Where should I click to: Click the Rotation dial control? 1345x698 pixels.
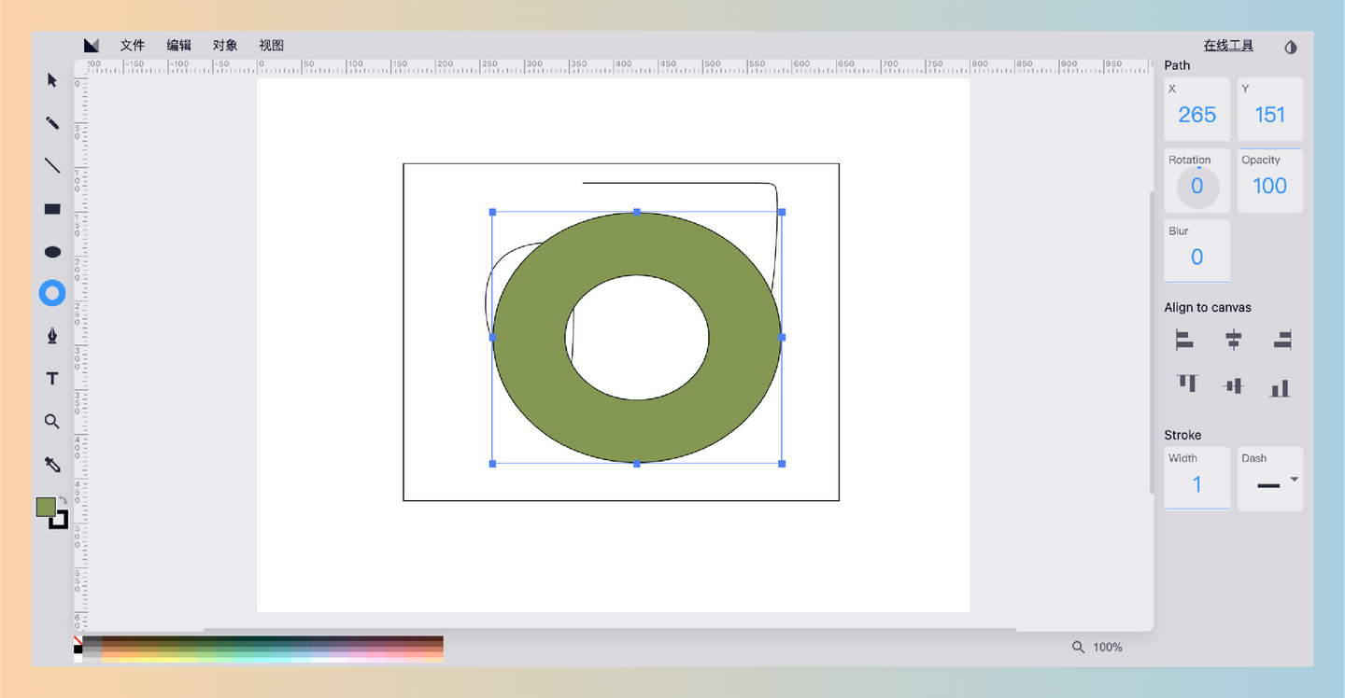point(1196,187)
